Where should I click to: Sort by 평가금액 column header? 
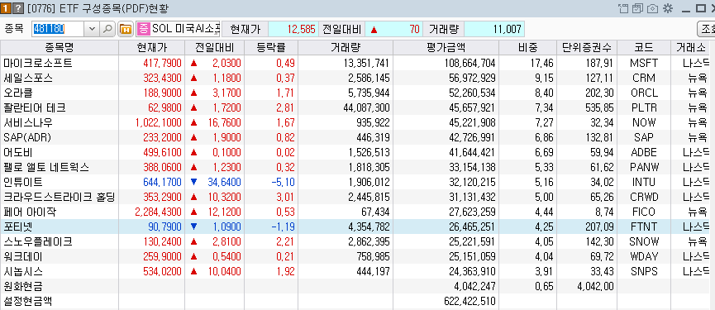pos(446,47)
